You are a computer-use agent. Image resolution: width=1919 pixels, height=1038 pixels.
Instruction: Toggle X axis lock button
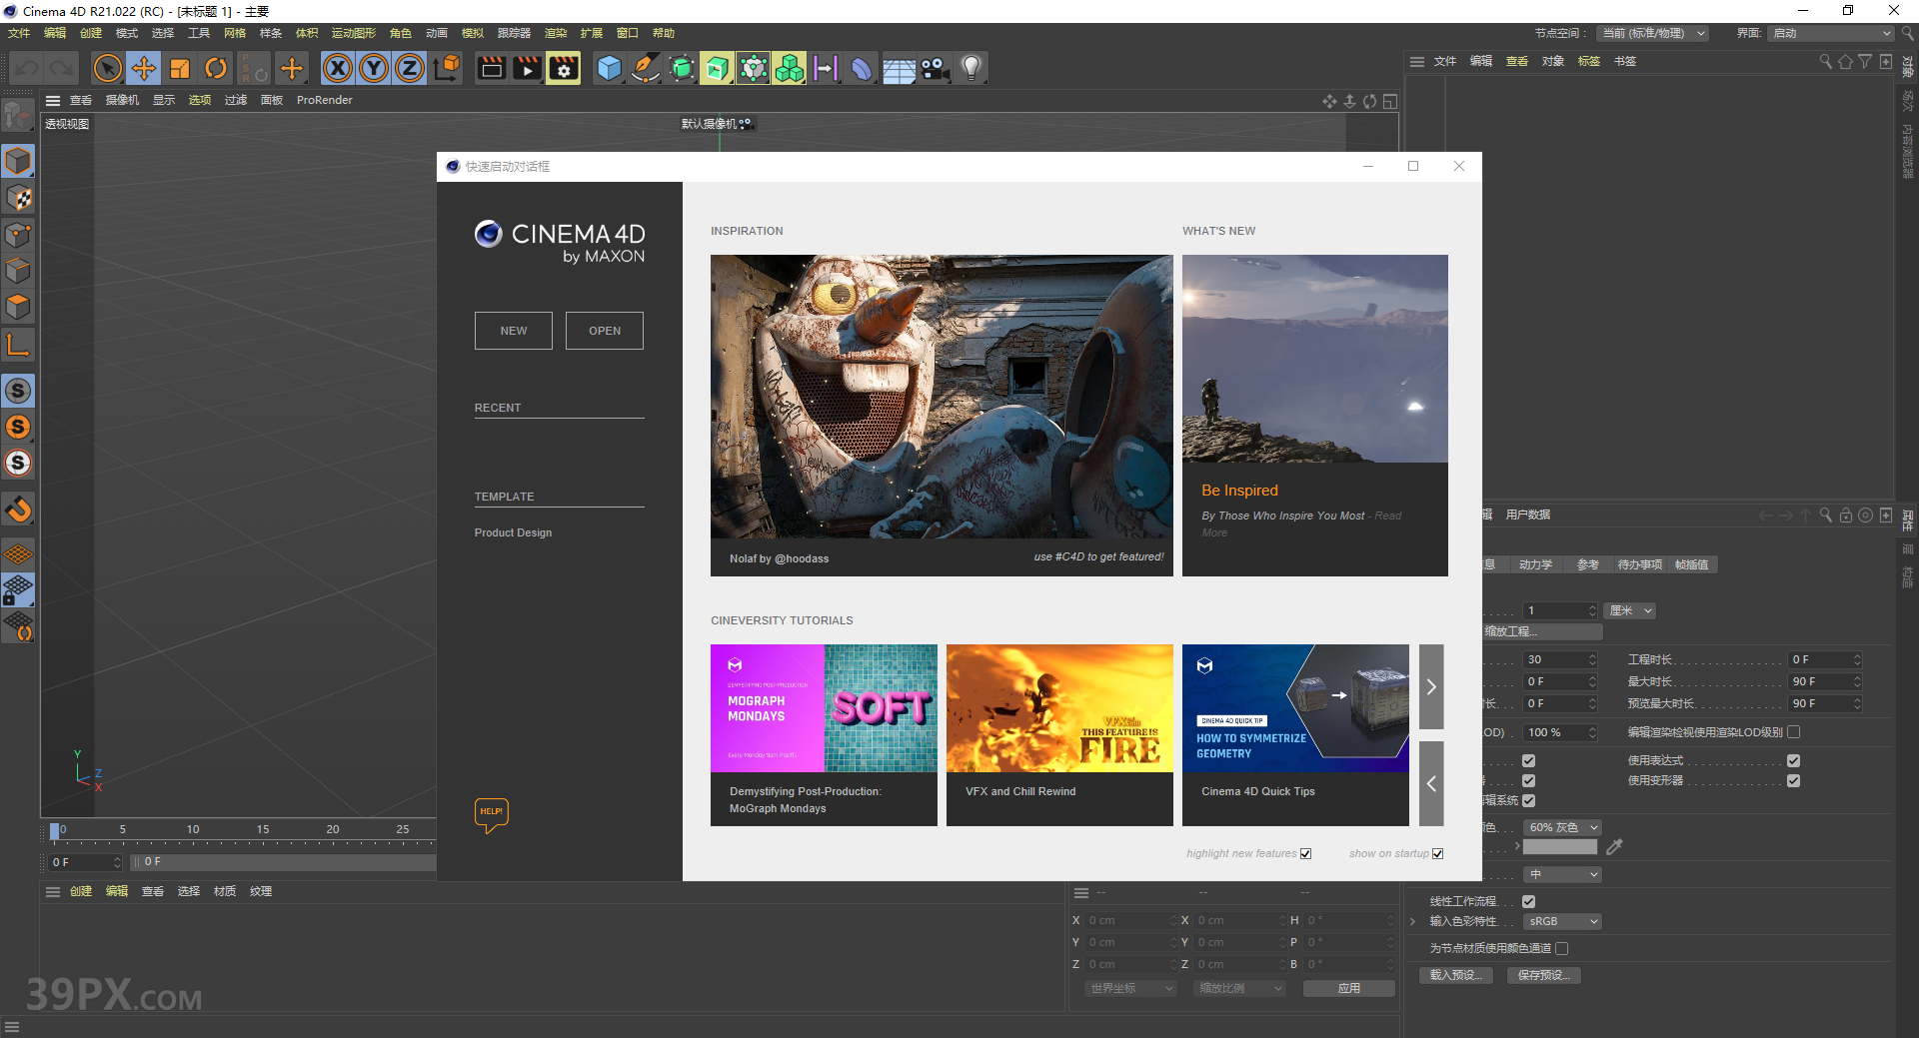[338, 68]
